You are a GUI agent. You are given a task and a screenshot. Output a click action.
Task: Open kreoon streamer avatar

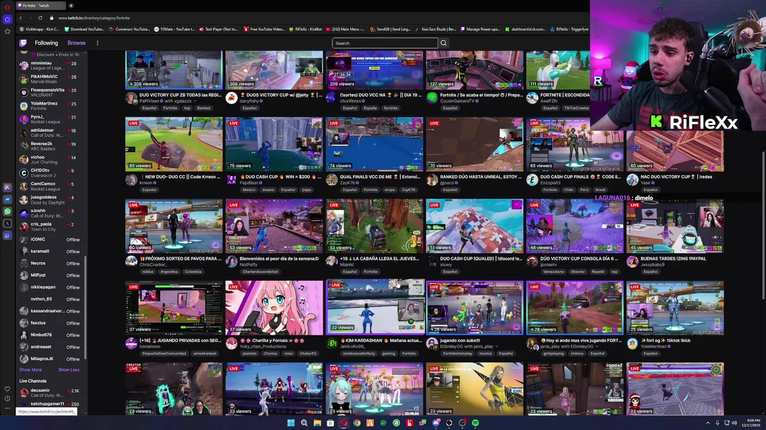[131, 180]
